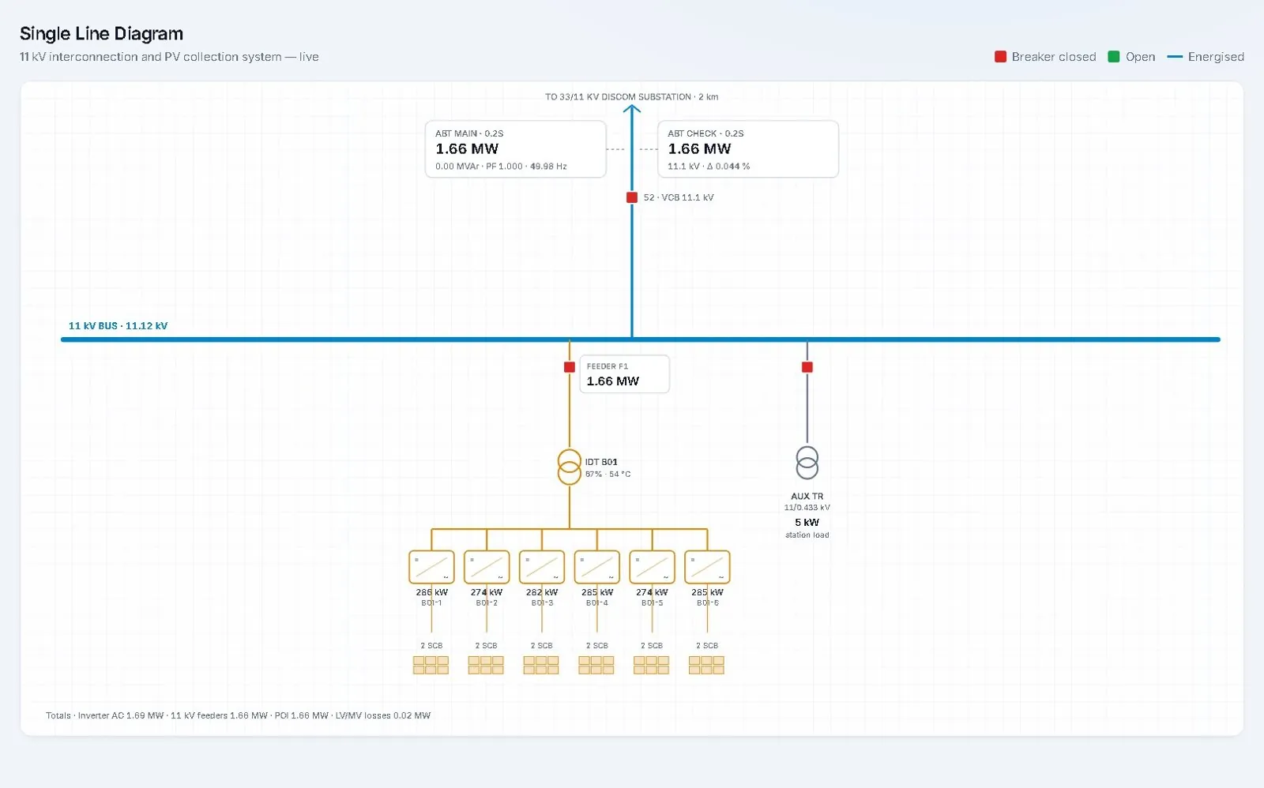Click the '282 kW' reading

tap(542, 592)
